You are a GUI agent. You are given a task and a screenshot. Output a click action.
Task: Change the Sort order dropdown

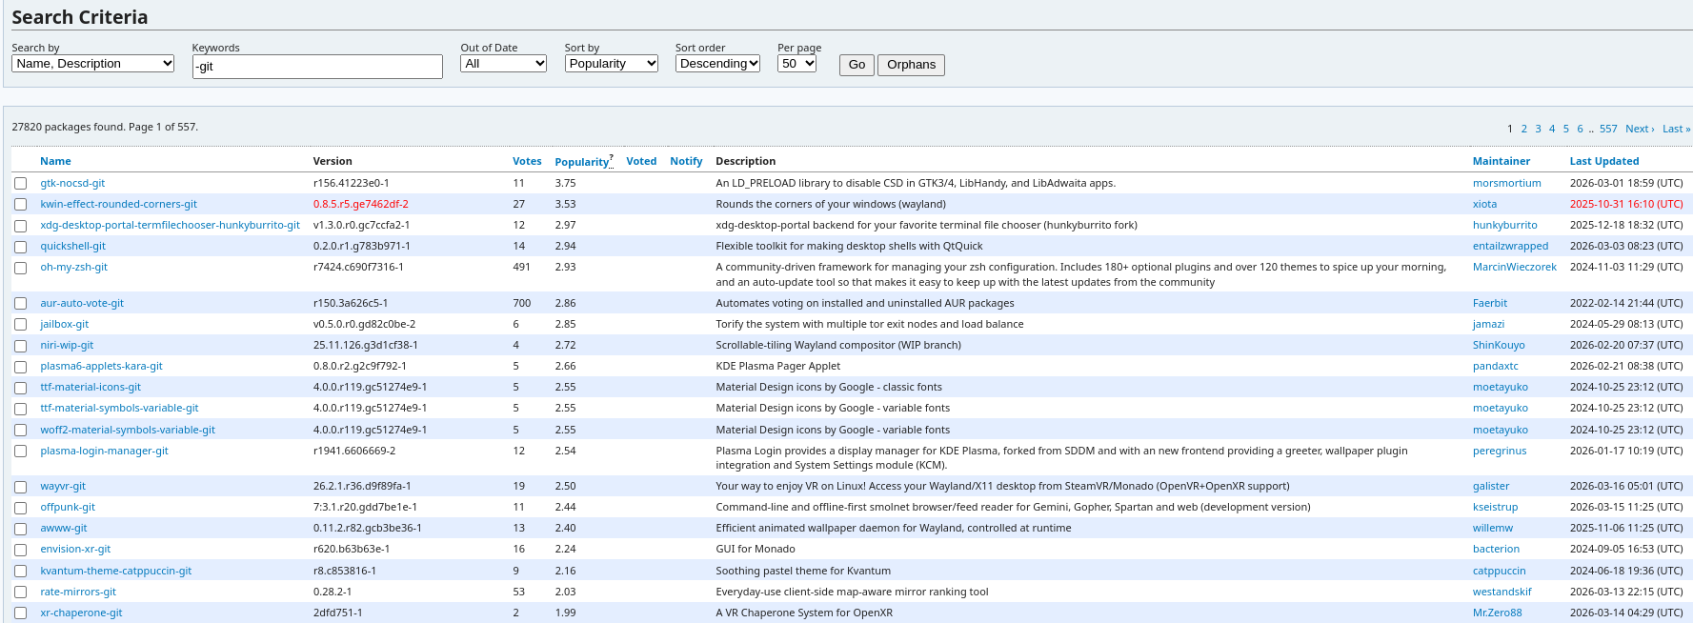coord(717,64)
